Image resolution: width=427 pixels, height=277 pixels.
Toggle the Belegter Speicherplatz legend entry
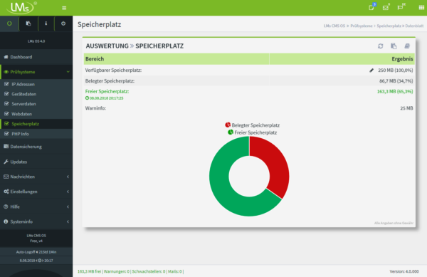(x=252, y=125)
